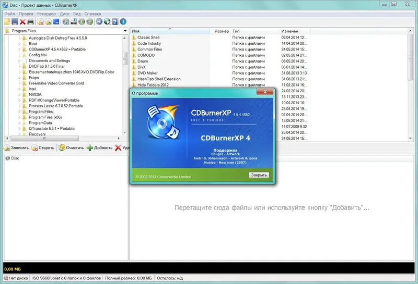Image resolution: width=418 pixels, height=284 pixels.
Task: Expand the NVIDIA folder node
Action: pos(19,95)
